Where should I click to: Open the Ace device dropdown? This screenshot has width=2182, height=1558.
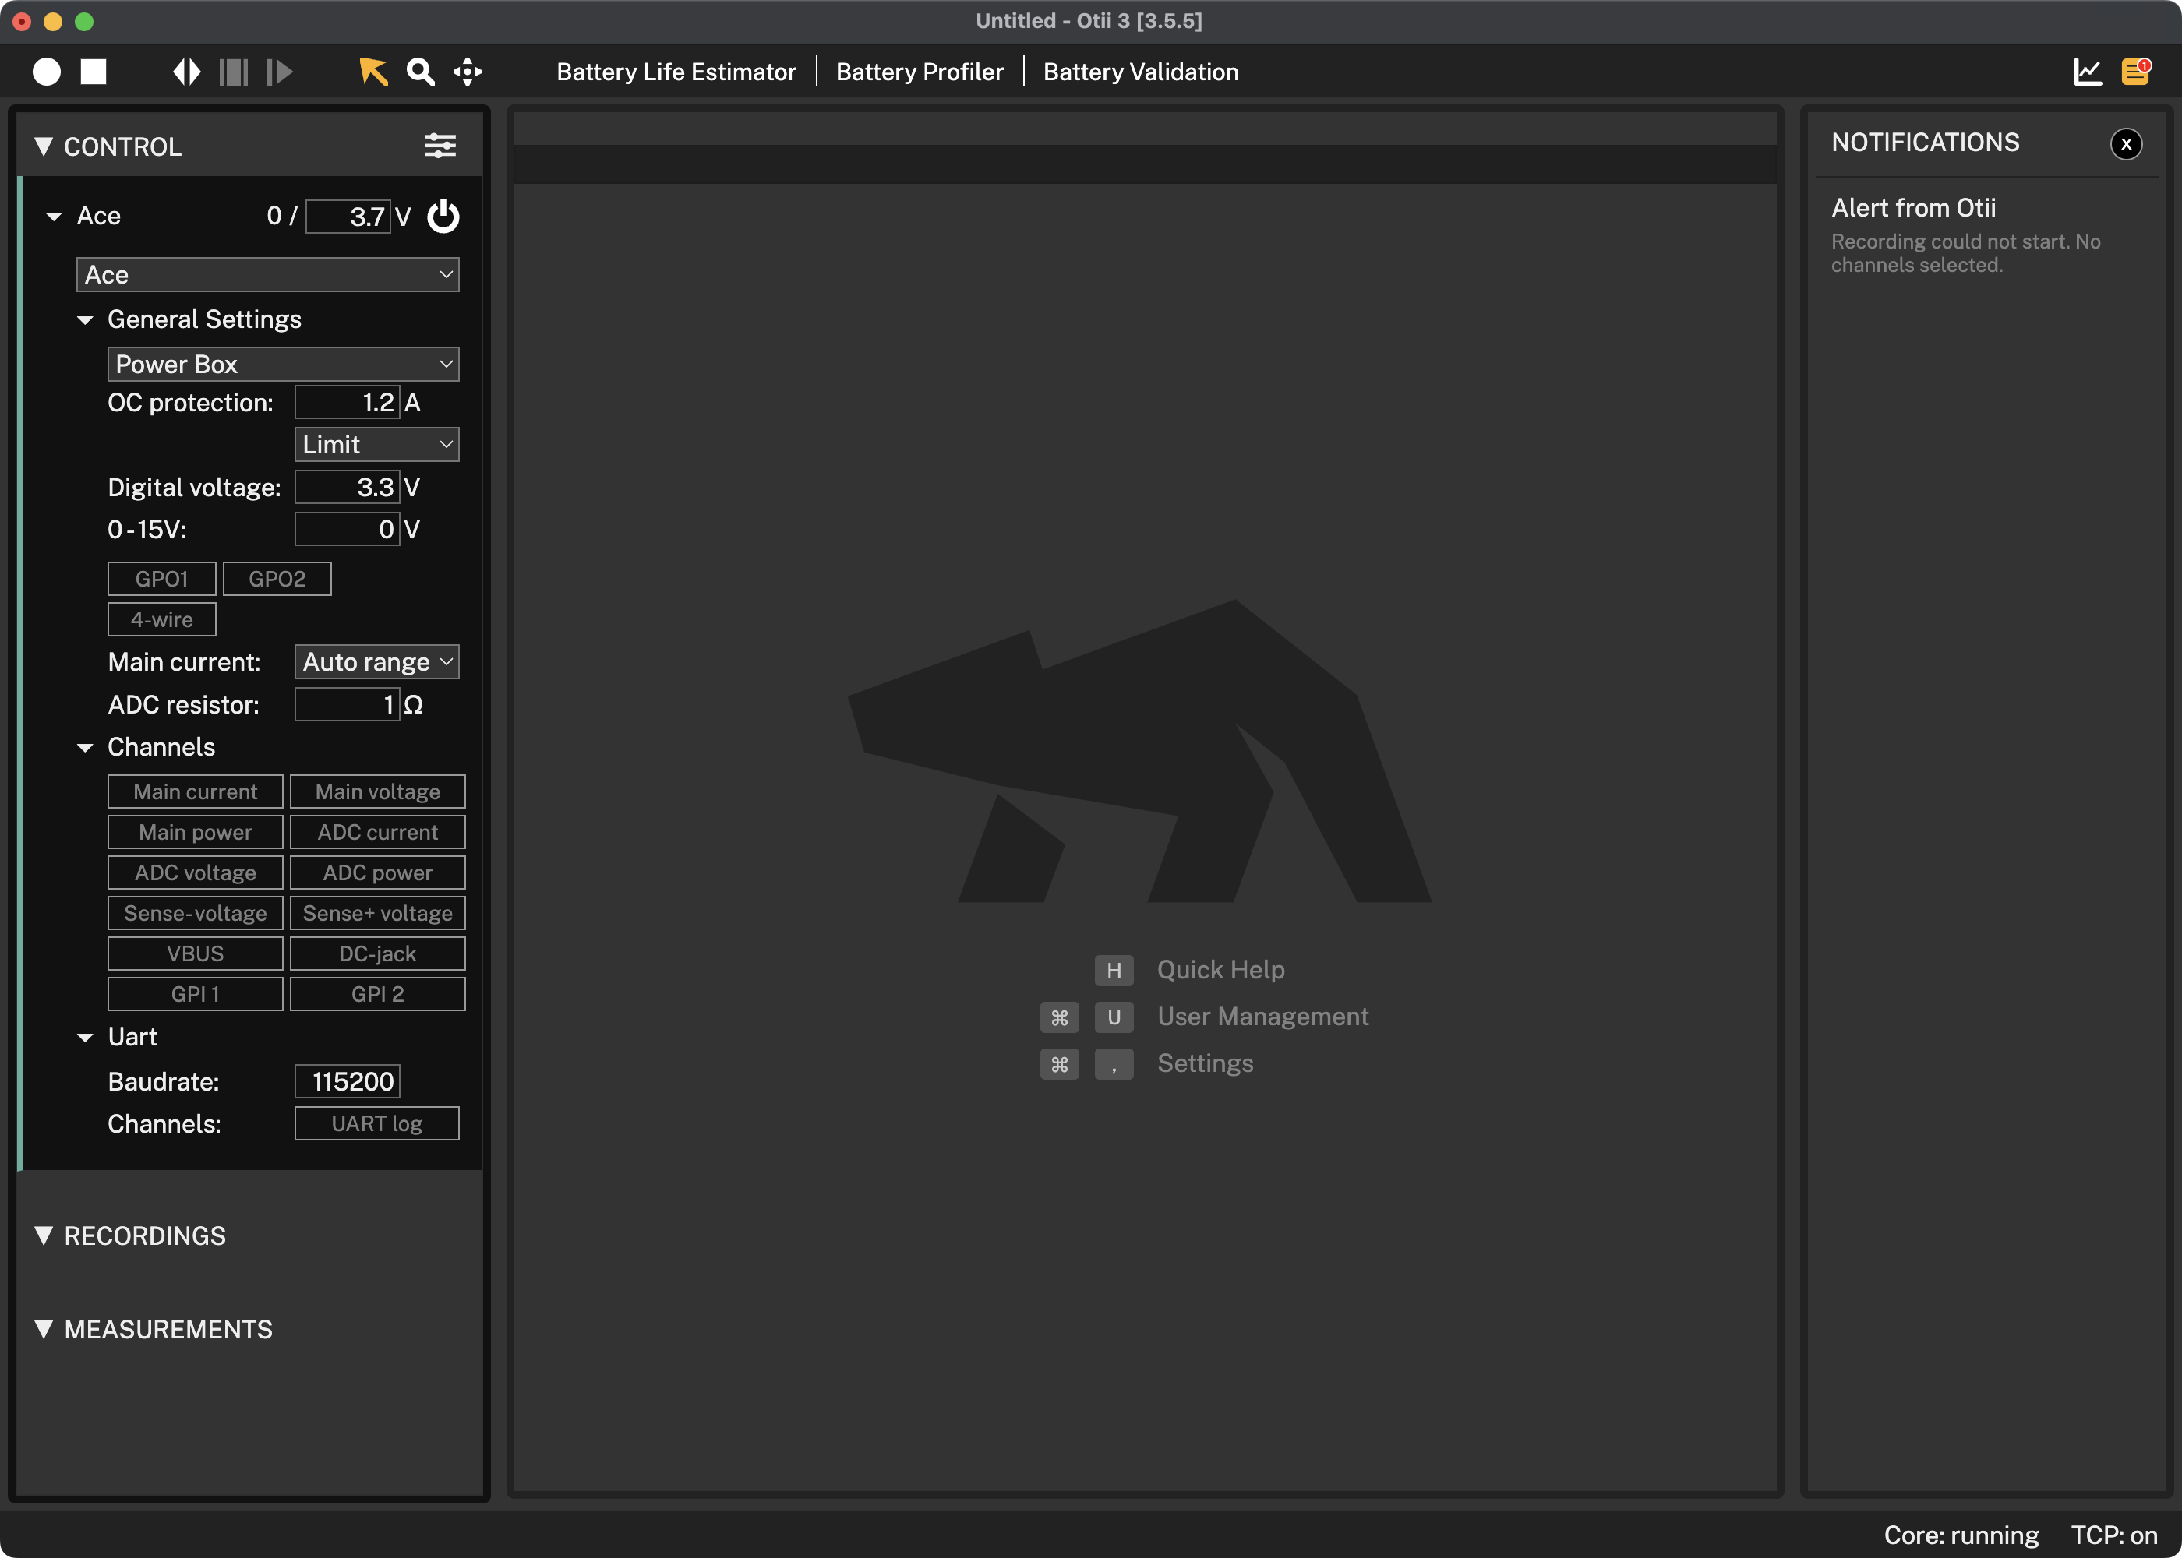click(x=268, y=274)
